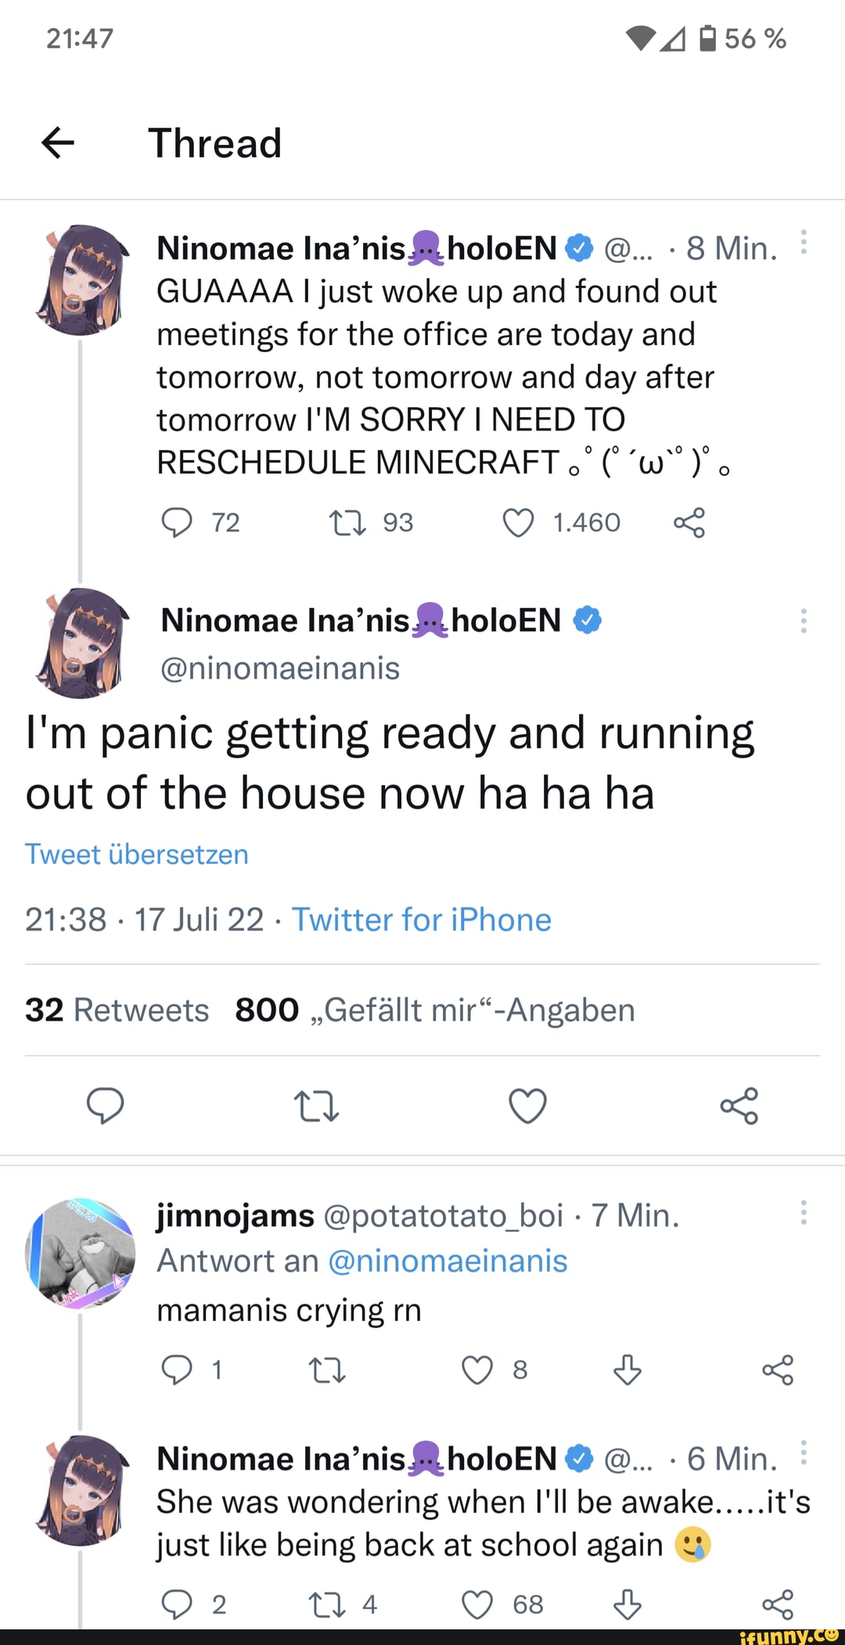
Task: Share the main panic tweet
Action: pos(739,1105)
